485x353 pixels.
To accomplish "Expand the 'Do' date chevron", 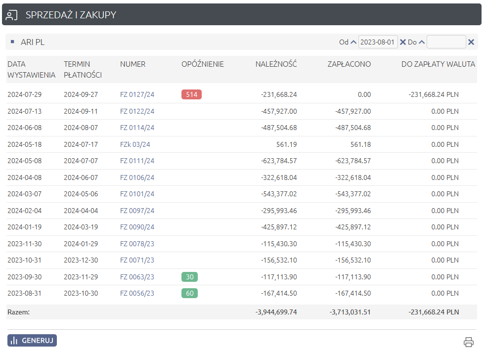I will 422,42.
